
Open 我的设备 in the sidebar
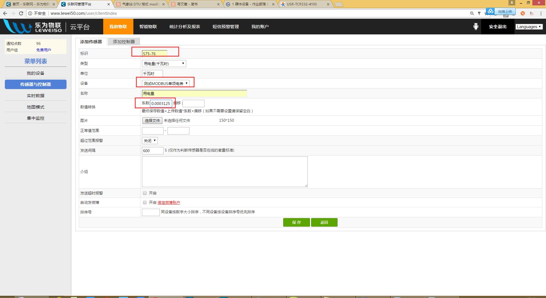(36, 73)
